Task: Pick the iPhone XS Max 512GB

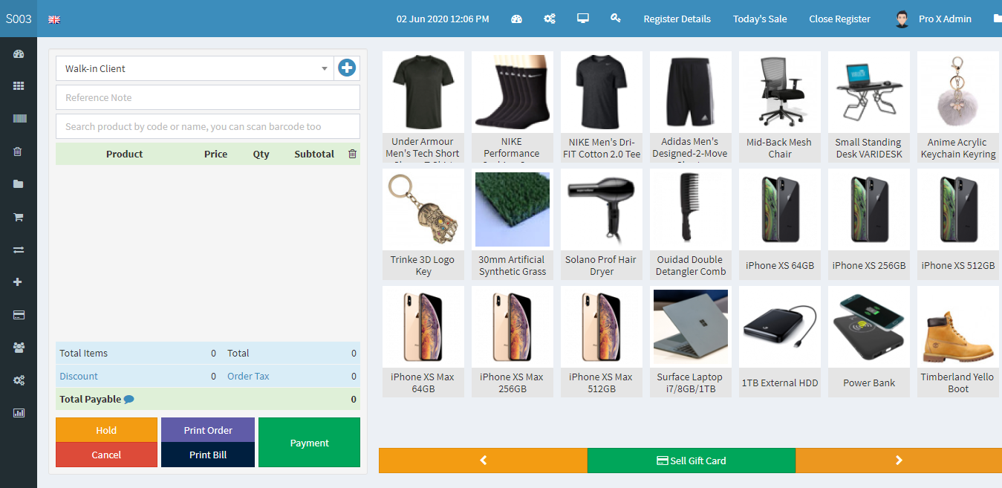Action: point(602,342)
